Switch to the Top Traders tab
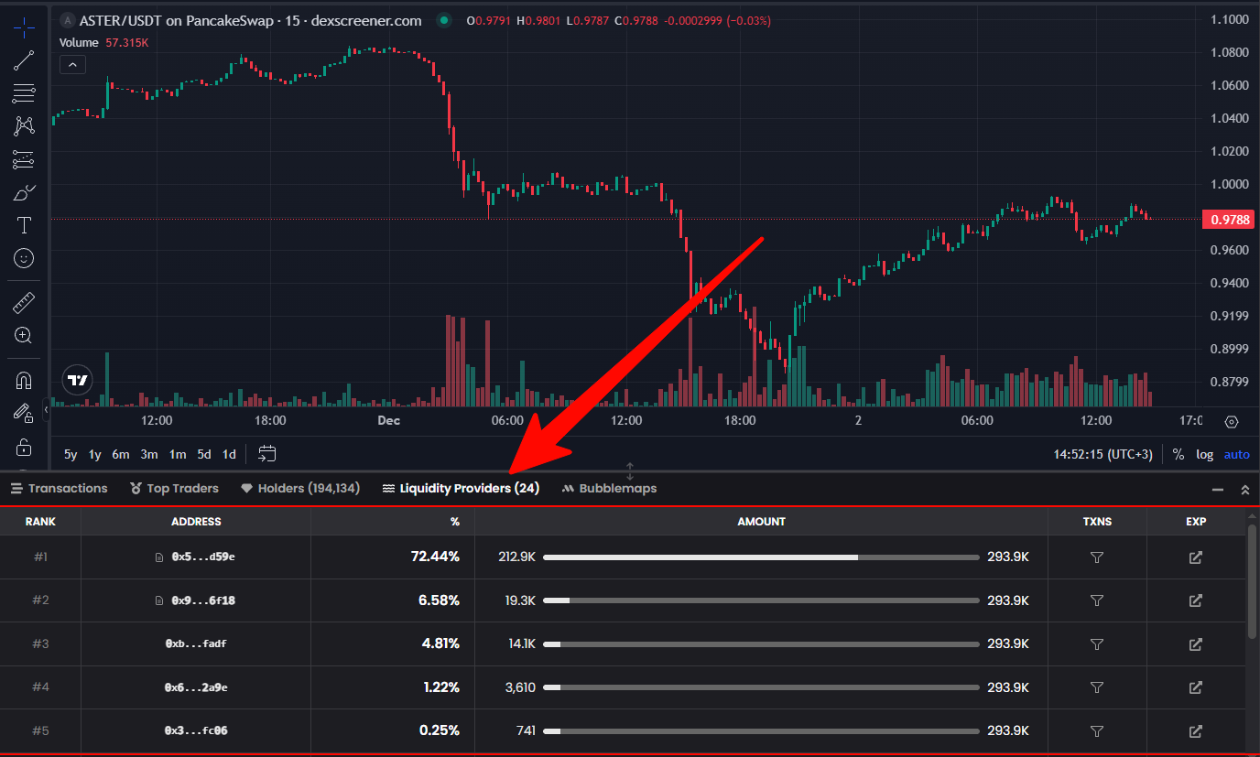Viewport: 1260px width, 757px height. pyautogui.click(x=174, y=489)
